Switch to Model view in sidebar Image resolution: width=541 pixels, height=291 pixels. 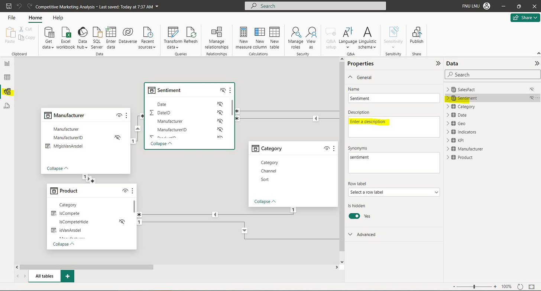pyautogui.click(x=7, y=91)
